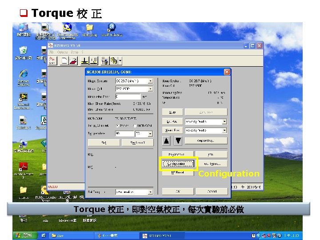Click the My Computer desktop icon
Viewport: 320px width, 240px height.
(x=24, y=30)
